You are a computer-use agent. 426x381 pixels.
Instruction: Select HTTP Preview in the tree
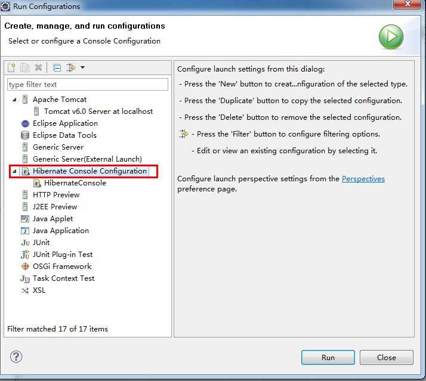pos(56,195)
